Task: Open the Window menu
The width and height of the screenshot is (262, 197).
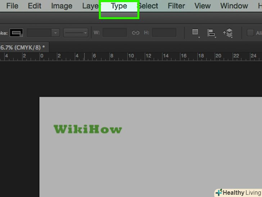Action: [234, 6]
